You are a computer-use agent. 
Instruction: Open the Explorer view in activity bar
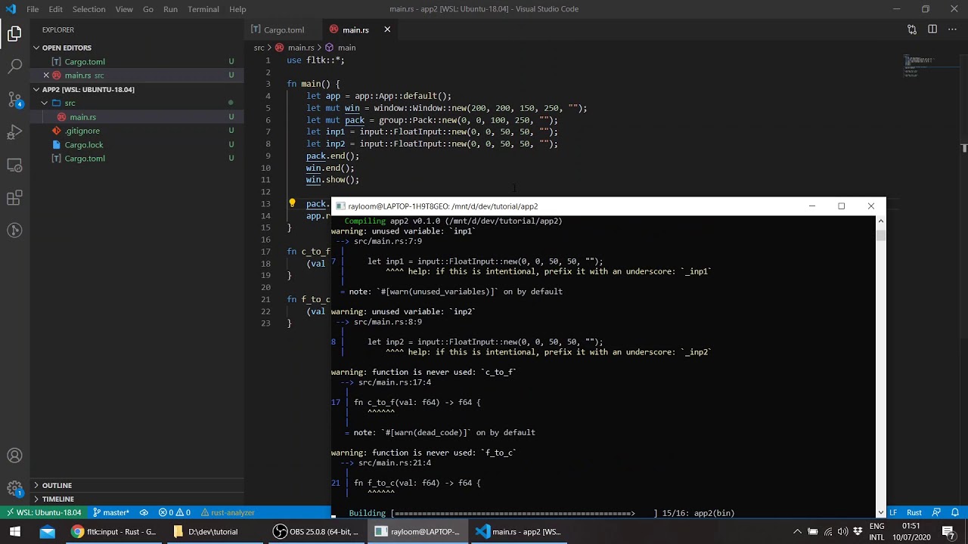coord(14,33)
